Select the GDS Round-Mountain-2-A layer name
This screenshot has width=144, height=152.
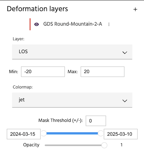click(73, 24)
